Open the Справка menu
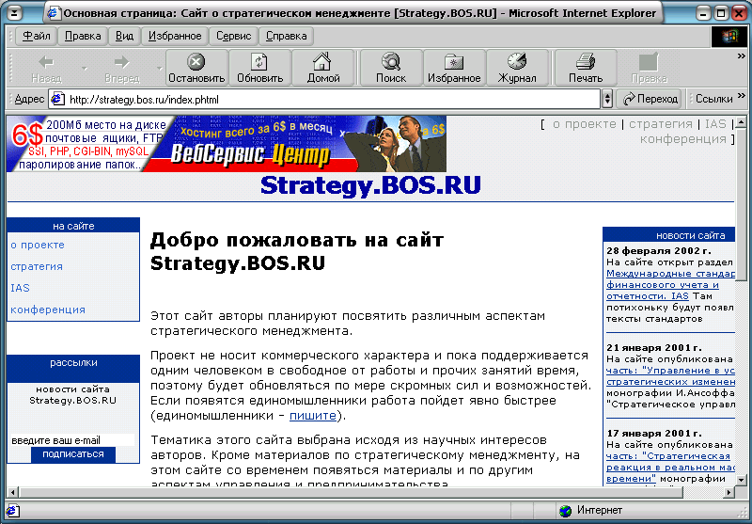The image size is (752, 524). point(286,36)
